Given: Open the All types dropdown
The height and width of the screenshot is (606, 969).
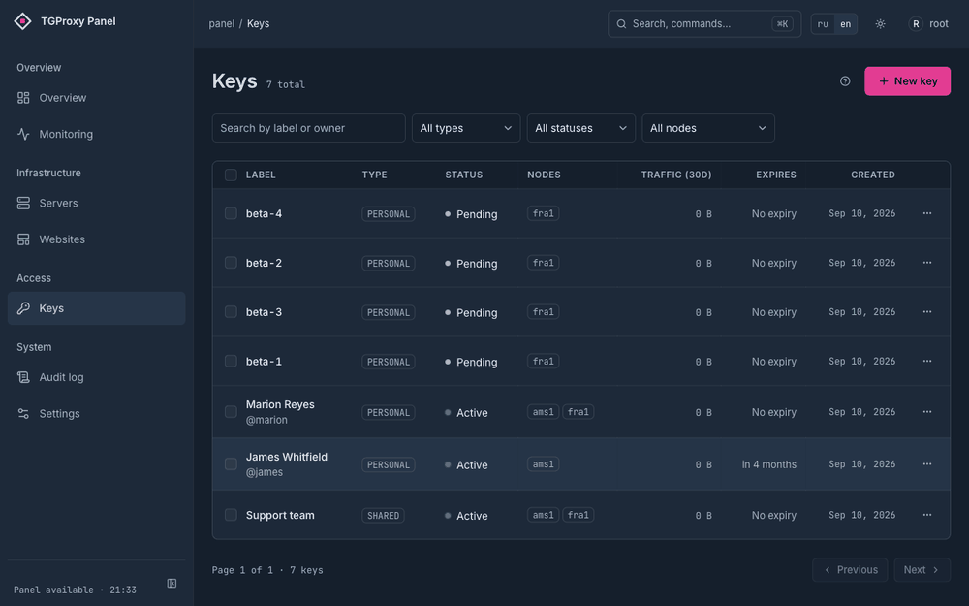Looking at the screenshot, I should pos(466,128).
